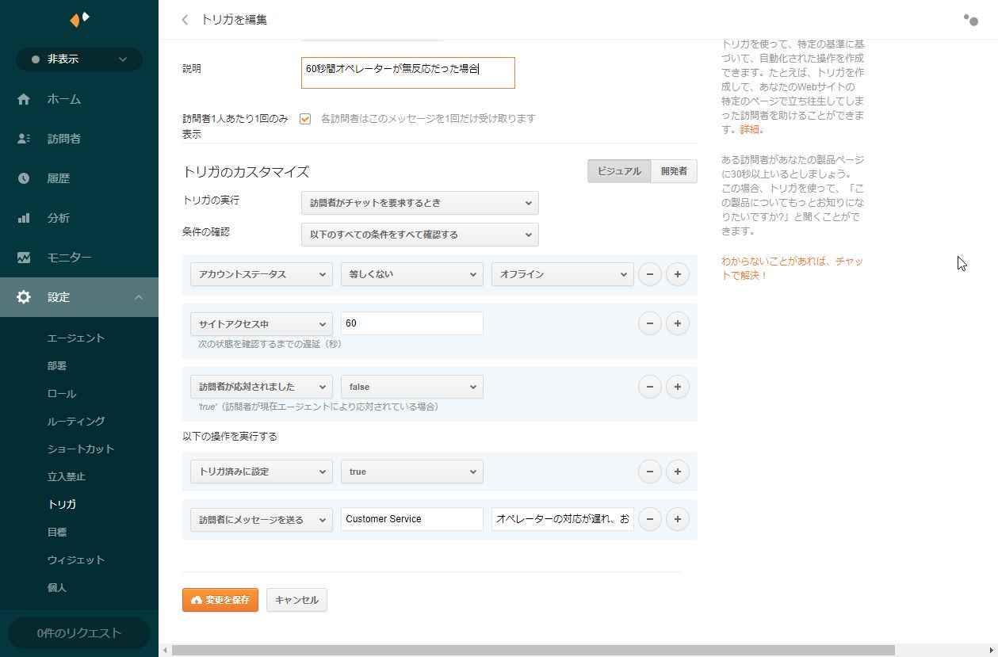Open 履歴 in sidebar

59,178
